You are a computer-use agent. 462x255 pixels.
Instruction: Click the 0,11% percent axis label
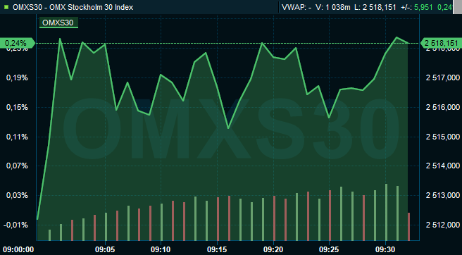click(17, 137)
